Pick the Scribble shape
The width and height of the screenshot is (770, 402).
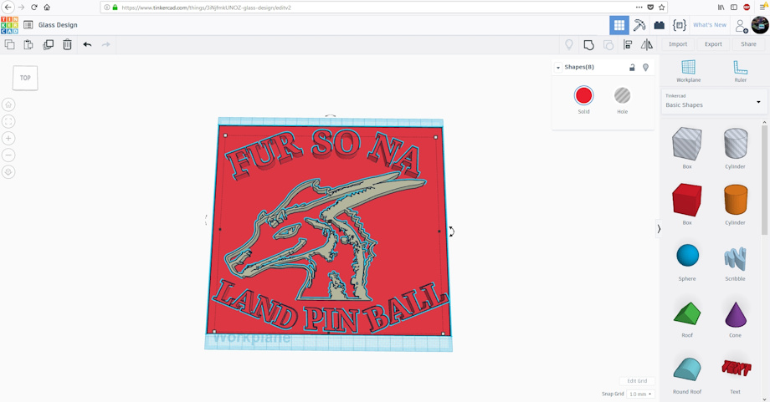point(735,260)
